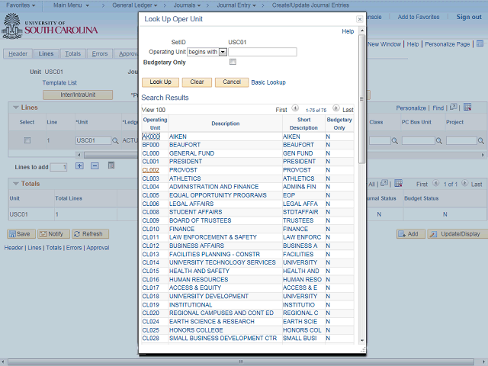488x366 pixels.
Task: Click the dialog vertical scrollbar thumb
Action: [x=361, y=99]
